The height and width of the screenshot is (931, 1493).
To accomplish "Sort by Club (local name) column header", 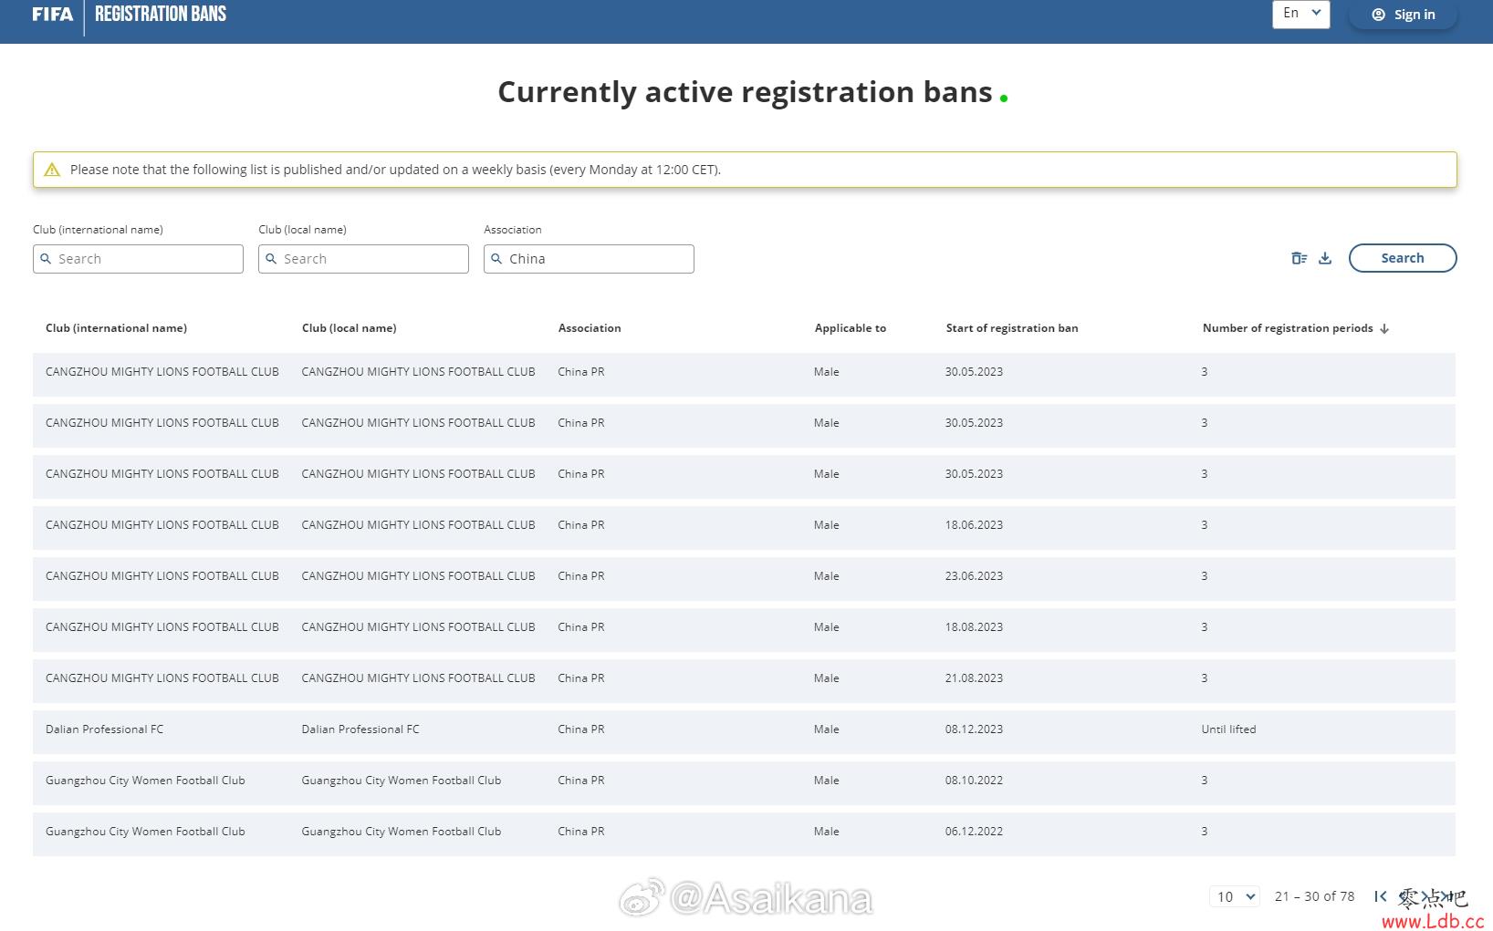I will [349, 328].
